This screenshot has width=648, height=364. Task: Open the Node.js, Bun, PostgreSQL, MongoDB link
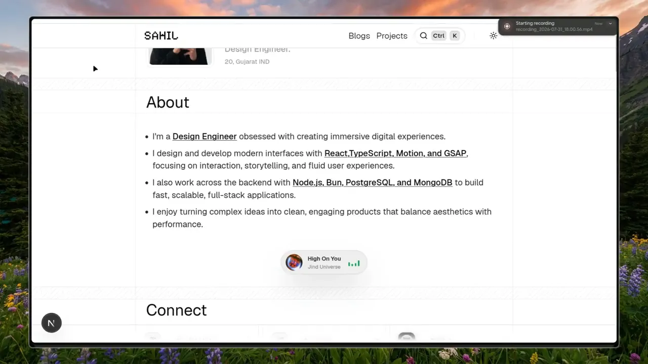pyautogui.click(x=373, y=183)
